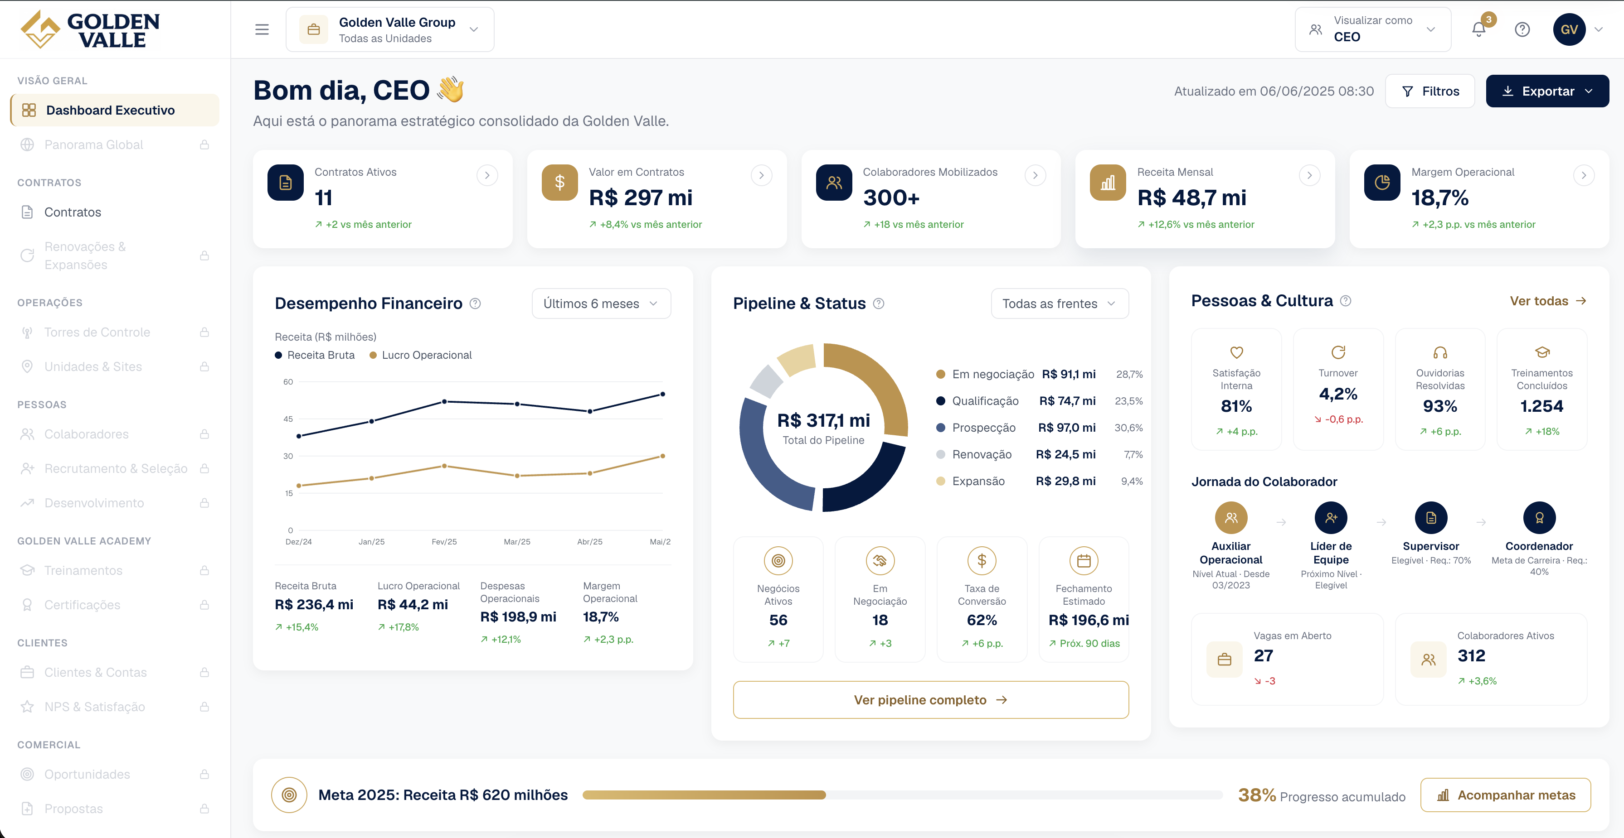Toggle Prospecção pipeline legend item
The height and width of the screenshot is (838, 1624).
pos(1039,428)
